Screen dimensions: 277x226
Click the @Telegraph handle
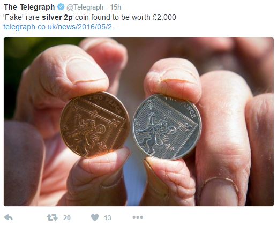pos(85,7)
